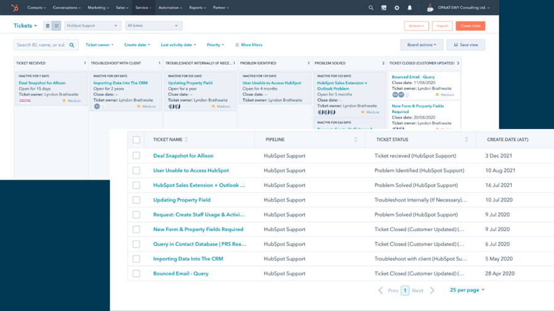Open the Priority filter
This screenshot has height=311, width=554.
[215, 45]
